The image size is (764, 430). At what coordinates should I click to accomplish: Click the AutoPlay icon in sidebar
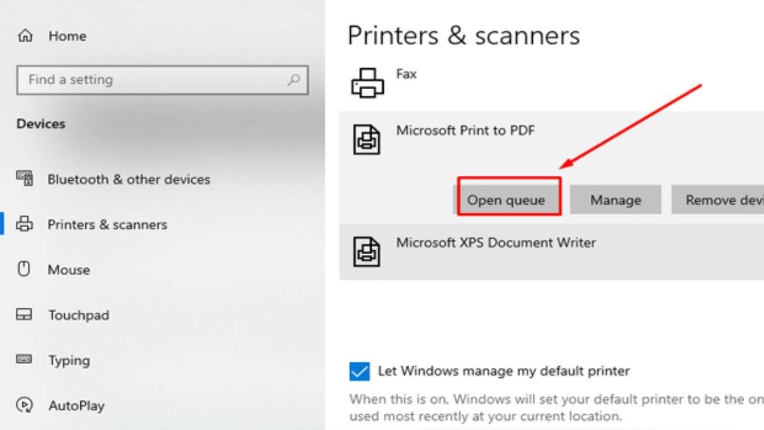tap(24, 405)
